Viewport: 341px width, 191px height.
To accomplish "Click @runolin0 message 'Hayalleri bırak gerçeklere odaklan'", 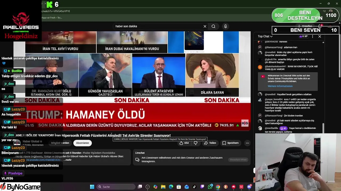I will (x=294, y=94).
